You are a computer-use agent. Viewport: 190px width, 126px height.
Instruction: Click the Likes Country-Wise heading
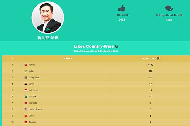pyautogui.click(x=94, y=46)
